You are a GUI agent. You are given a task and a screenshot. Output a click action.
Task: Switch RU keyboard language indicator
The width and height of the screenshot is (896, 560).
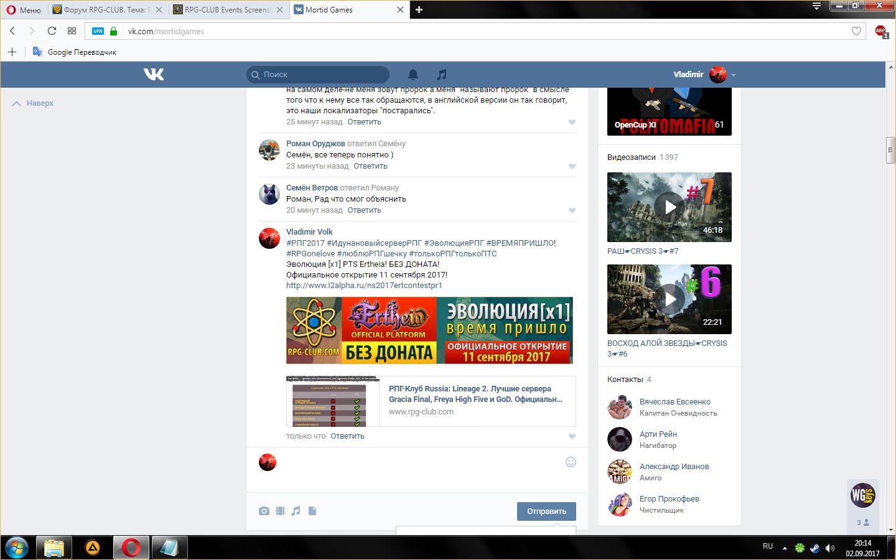[768, 547]
